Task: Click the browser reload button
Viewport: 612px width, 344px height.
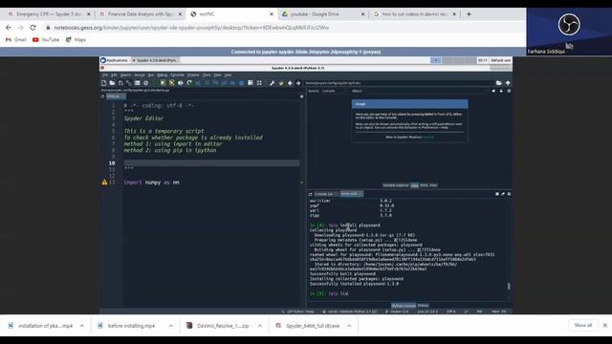Action: pyautogui.click(x=33, y=28)
